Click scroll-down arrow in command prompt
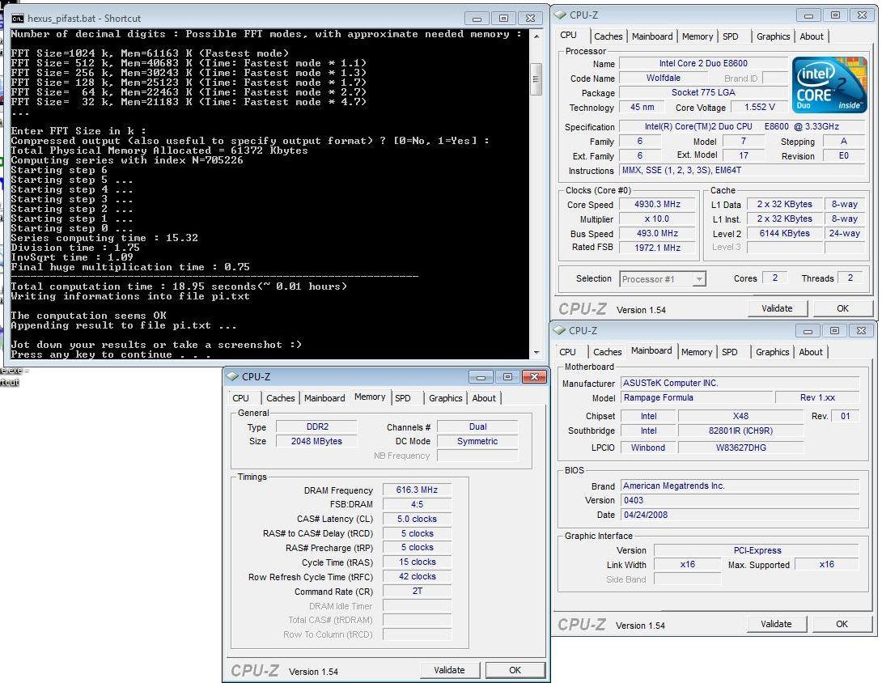This screenshot has width=882, height=683. (536, 352)
